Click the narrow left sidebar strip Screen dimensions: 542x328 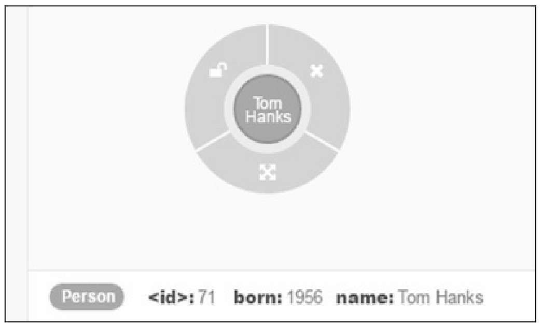[x=16, y=164]
